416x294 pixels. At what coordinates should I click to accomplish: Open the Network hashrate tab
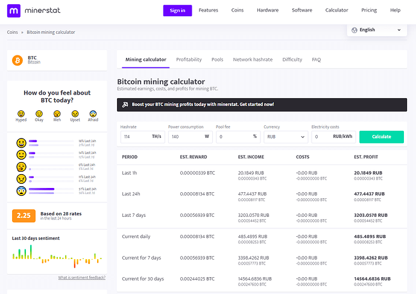tap(253, 60)
